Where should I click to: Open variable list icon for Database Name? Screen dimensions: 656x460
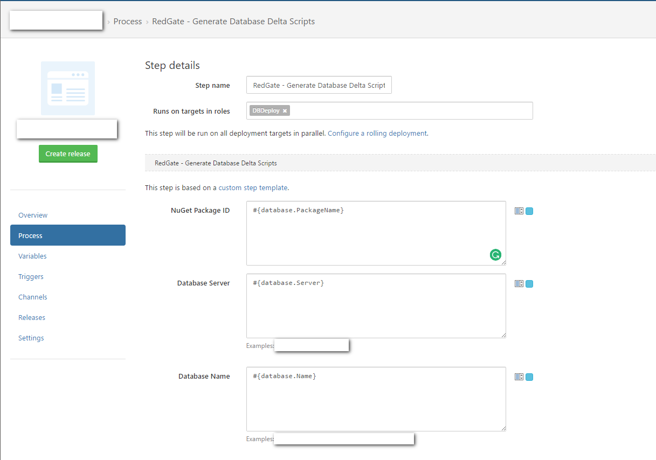pyautogui.click(x=519, y=377)
